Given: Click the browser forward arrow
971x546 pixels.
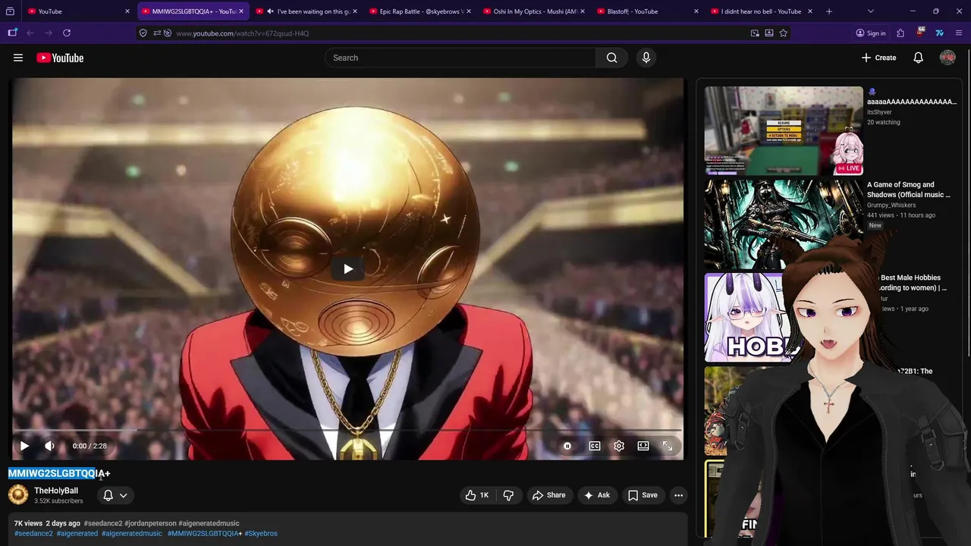Looking at the screenshot, I should click(x=49, y=33).
